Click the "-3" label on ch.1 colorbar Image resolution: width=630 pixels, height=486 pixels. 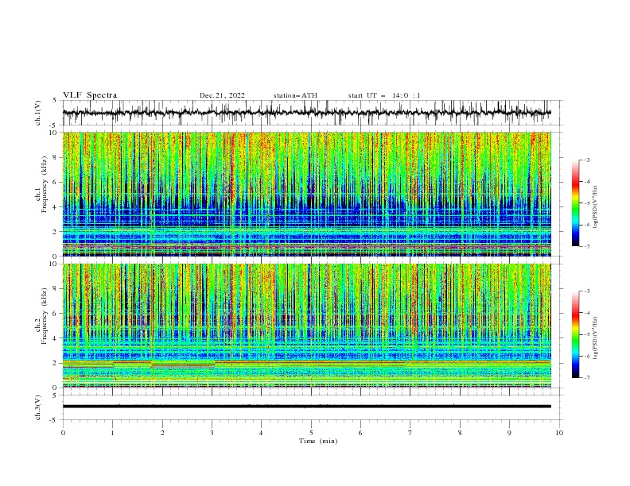click(x=586, y=160)
